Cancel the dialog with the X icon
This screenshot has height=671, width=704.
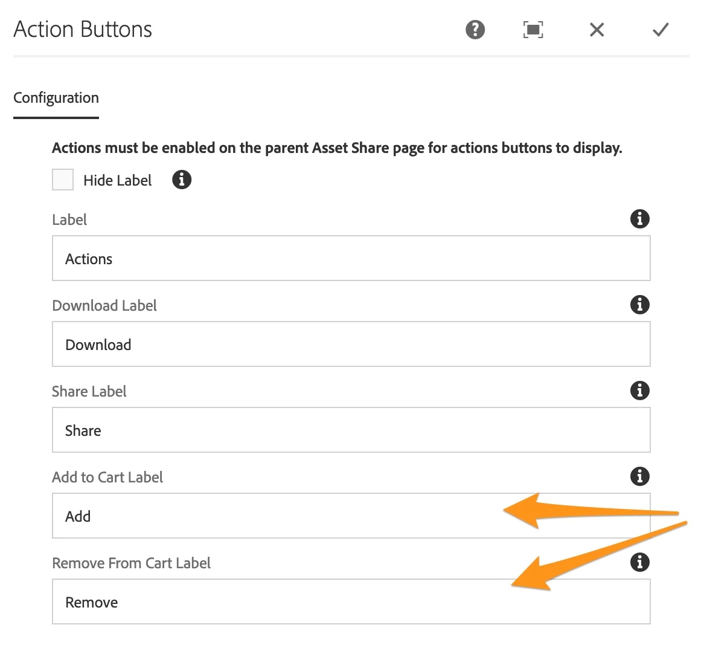tap(597, 29)
